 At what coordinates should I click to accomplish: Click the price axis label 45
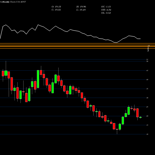pyautogui.click(x=147, y=71)
